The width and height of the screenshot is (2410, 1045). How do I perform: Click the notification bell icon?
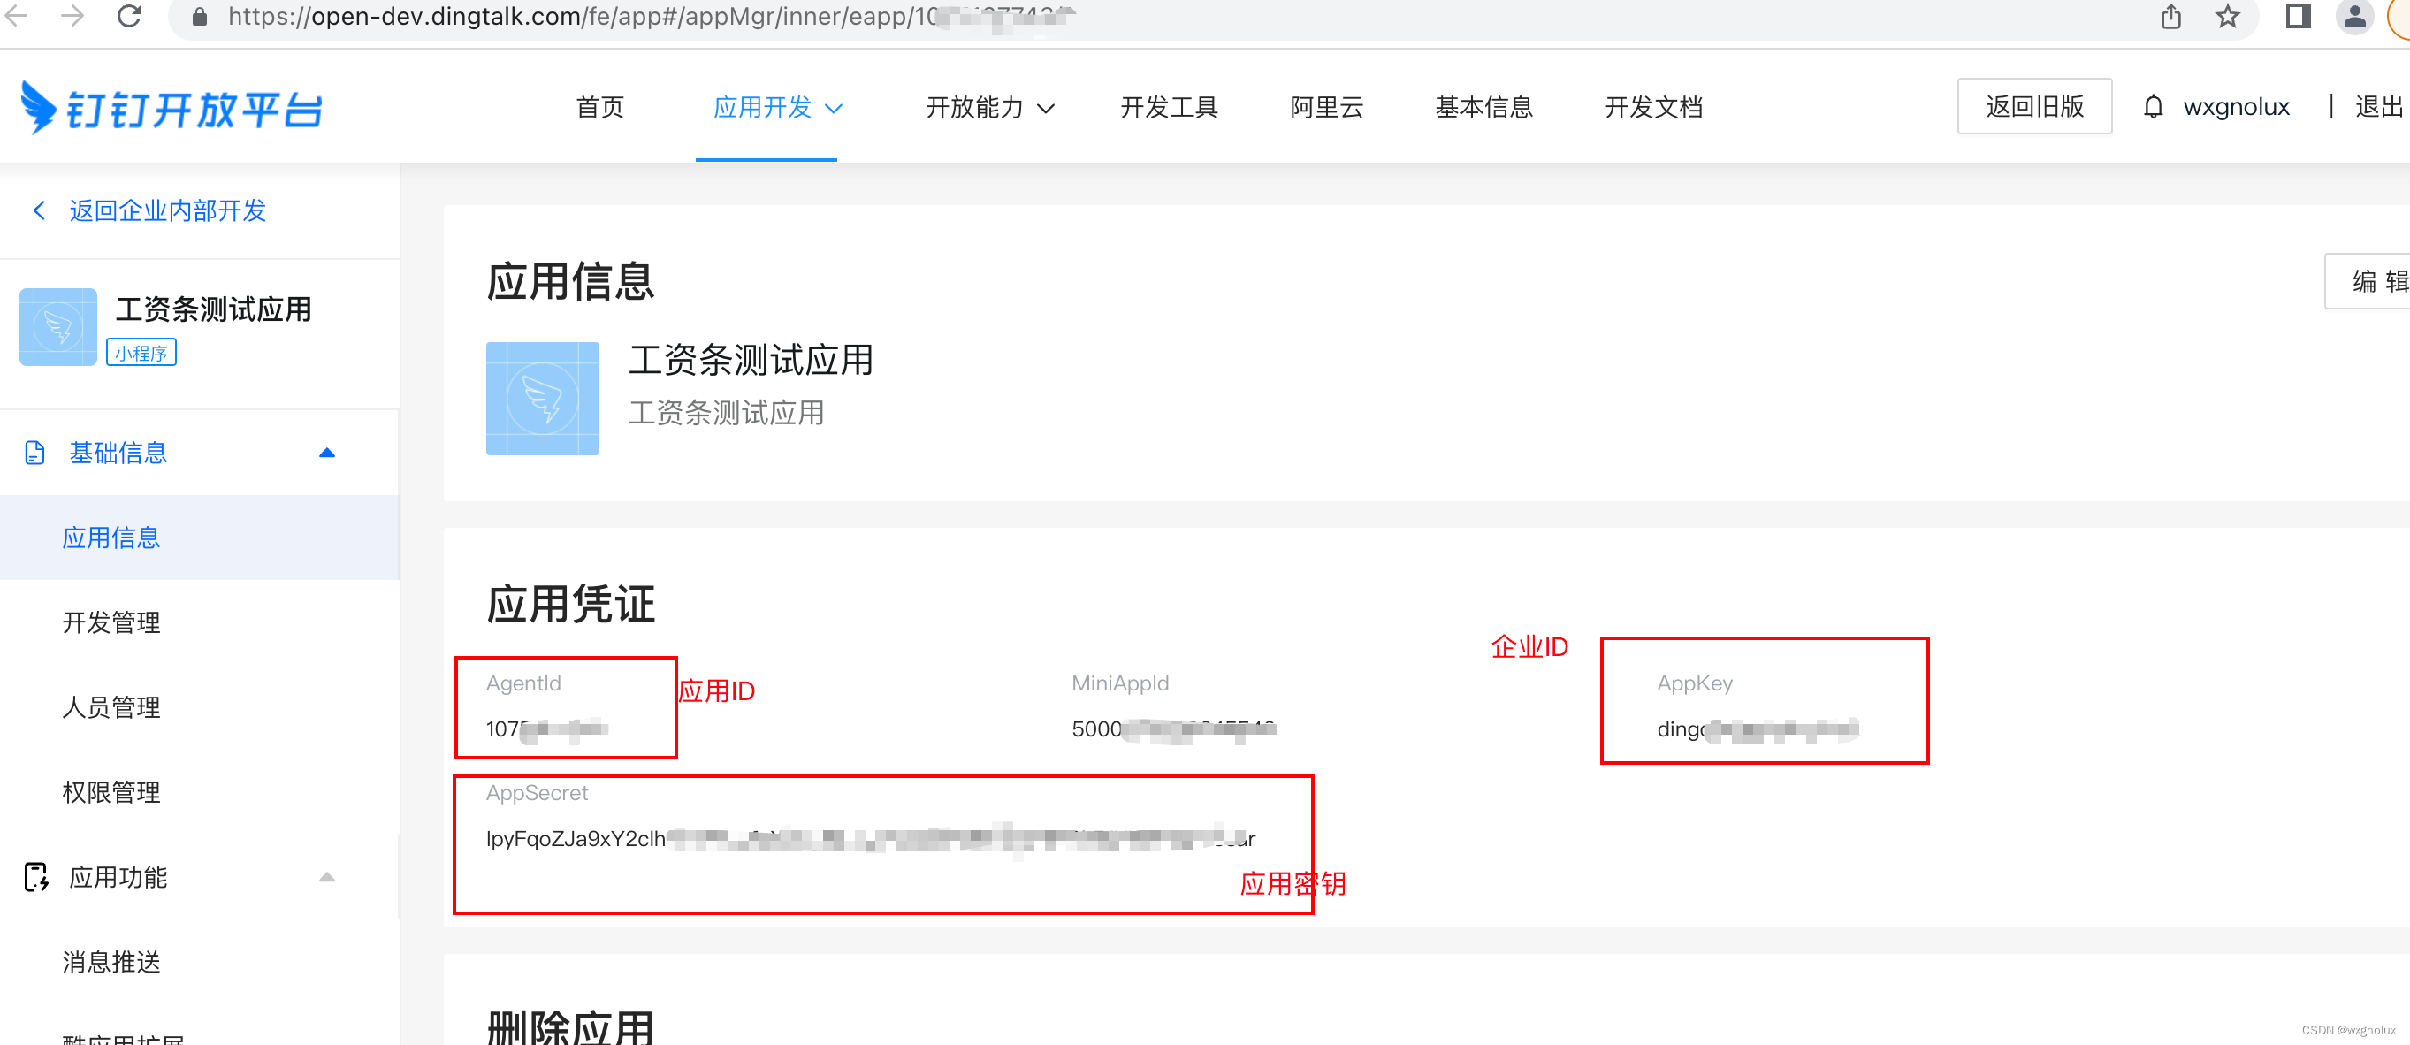(x=2153, y=107)
